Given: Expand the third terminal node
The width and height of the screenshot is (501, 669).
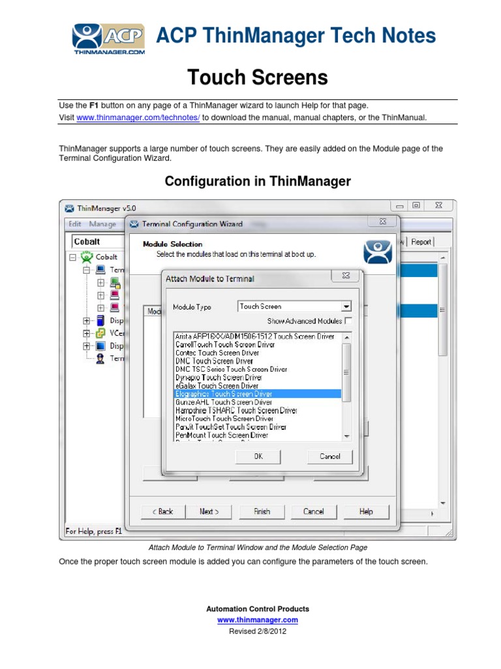Looking at the screenshot, I should 101,308.
